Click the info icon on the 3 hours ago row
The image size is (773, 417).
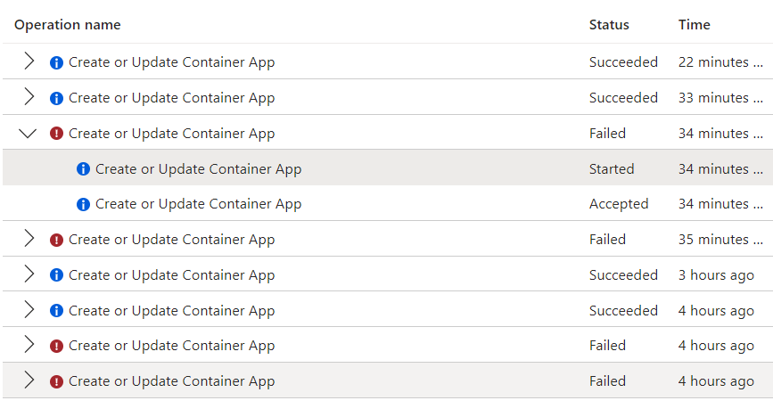coord(57,275)
